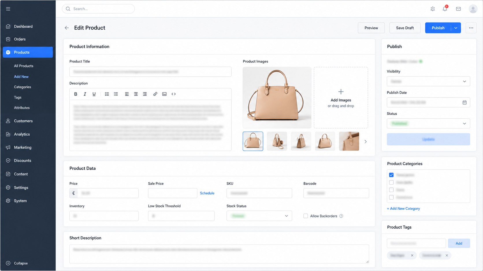
Task: Click the Schedule sale price link
Action: click(x=207, y=193)
